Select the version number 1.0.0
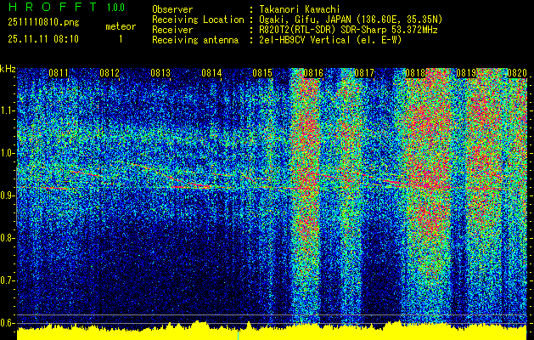 pos(115,8)
